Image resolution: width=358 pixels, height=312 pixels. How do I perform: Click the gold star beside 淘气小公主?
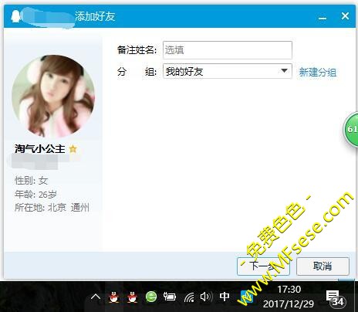pyautogui.click(x=73, y=149)
